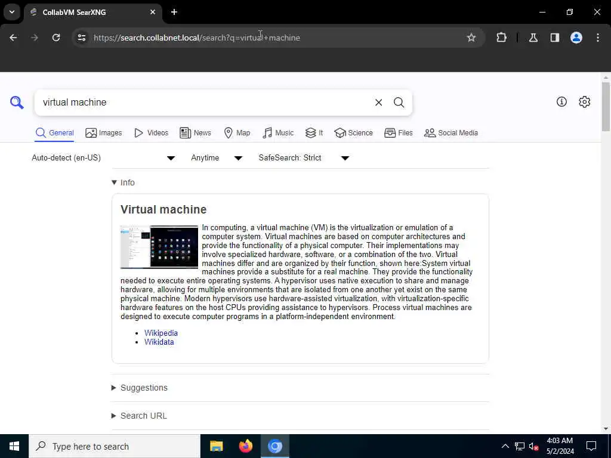This screenshot has height=458, width=611.
Task: Click the taskbar clock and date
Action: tap(560, 446)
